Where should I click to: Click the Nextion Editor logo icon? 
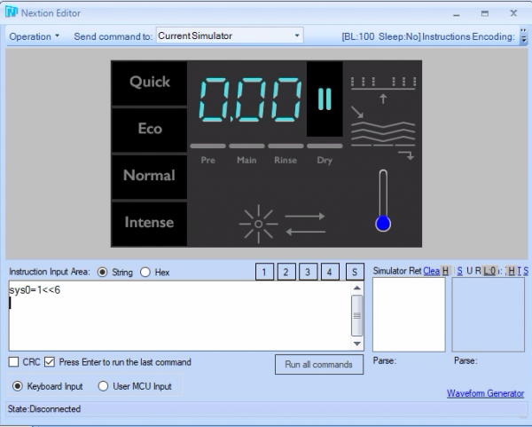[x=12, y=12]
